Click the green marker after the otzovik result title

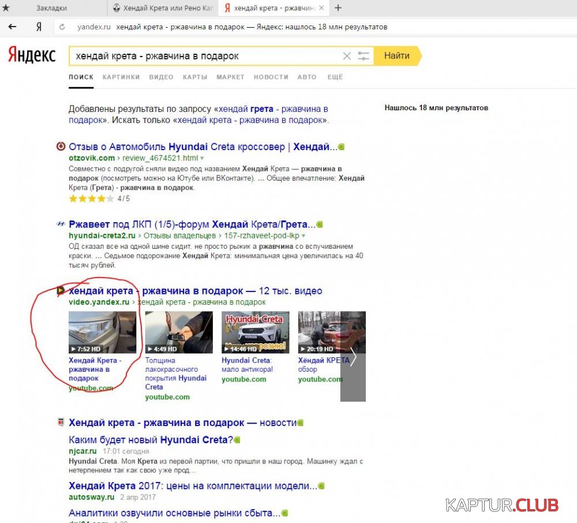coord(341,147)
